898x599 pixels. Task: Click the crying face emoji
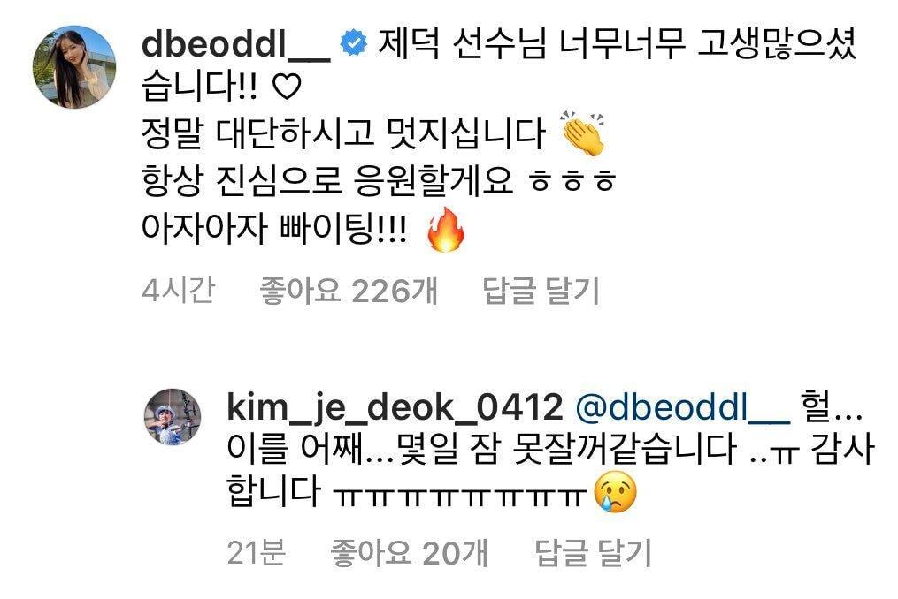(615, 491)
